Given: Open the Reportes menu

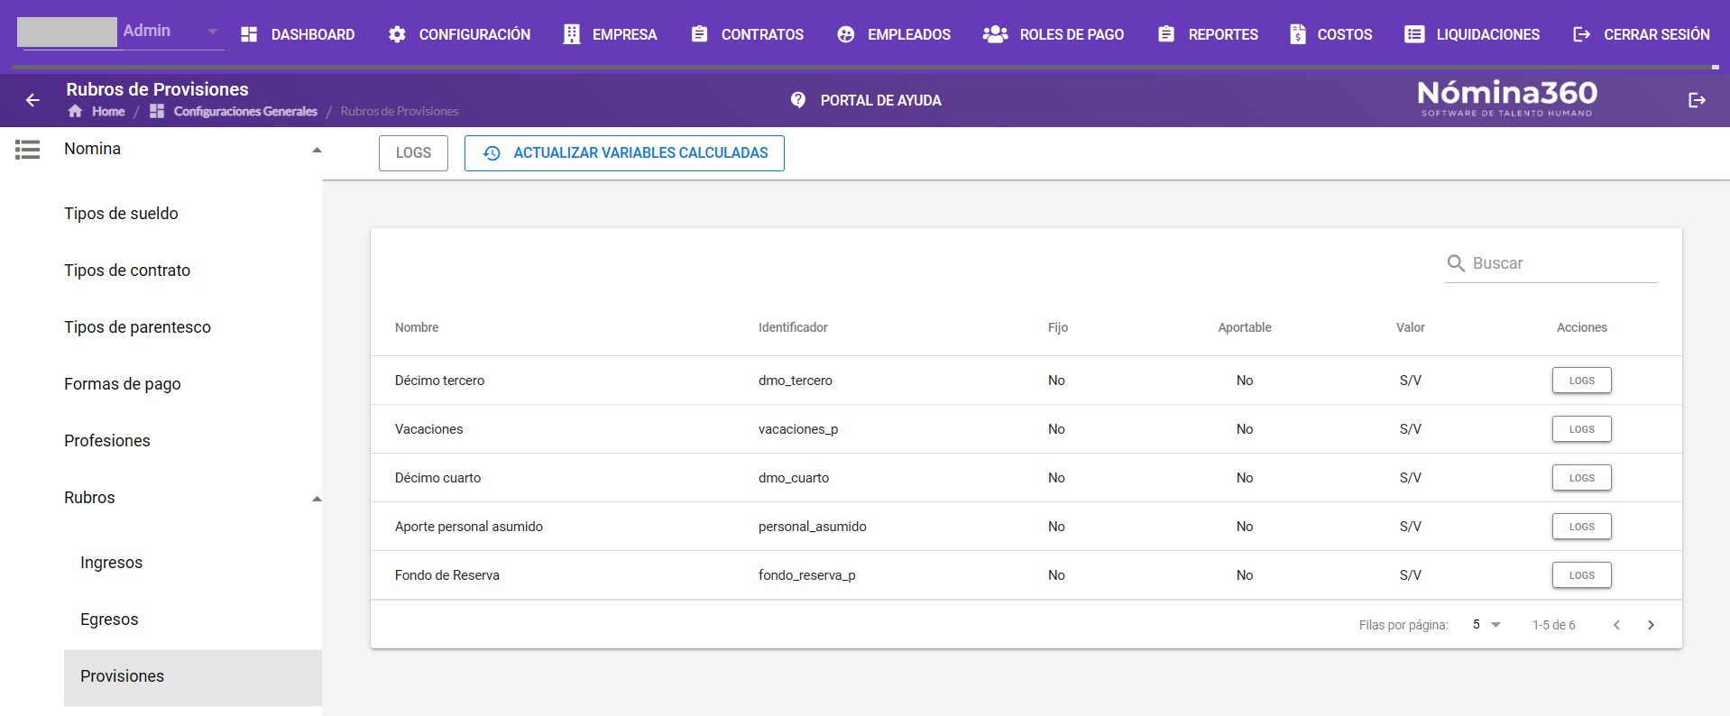Looking at the screenshot, I should [x=1209, y=34].
